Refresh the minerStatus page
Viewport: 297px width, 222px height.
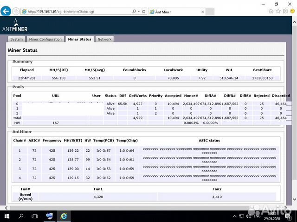pos(143,12)
